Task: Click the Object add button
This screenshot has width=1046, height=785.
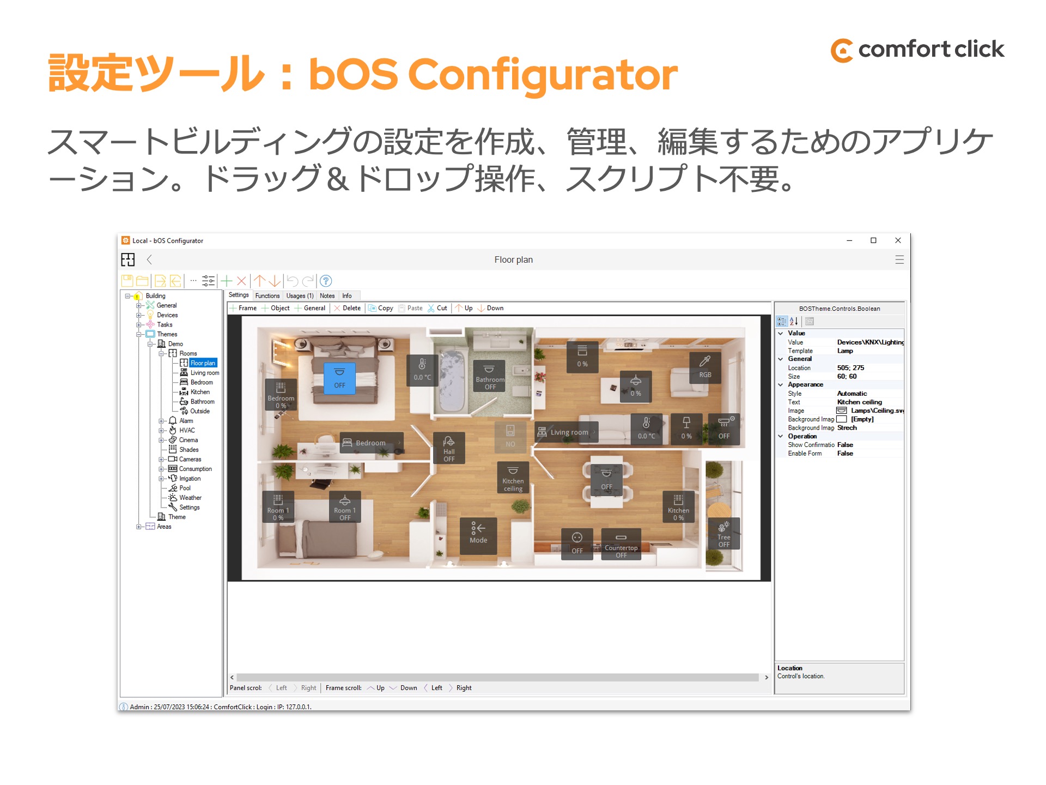Action: [276, 308]
